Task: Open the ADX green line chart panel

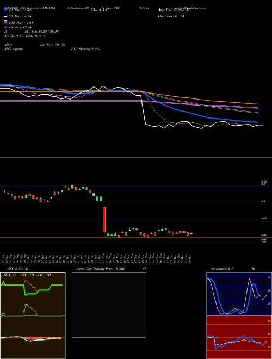Action: (x=33, y=294)
